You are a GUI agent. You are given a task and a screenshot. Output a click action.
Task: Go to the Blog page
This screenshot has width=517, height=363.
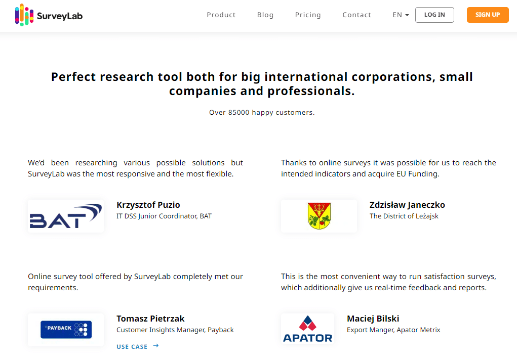click(x=265, y=15)
